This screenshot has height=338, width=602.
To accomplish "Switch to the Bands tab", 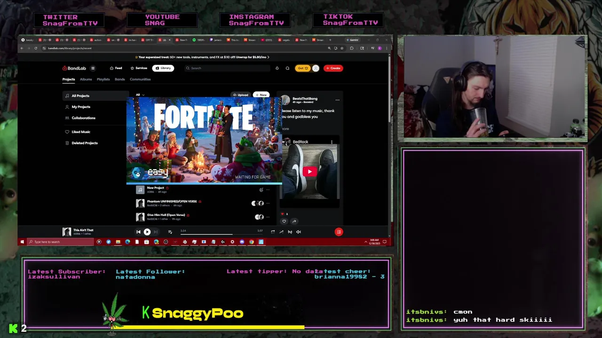I will point(120,79).
